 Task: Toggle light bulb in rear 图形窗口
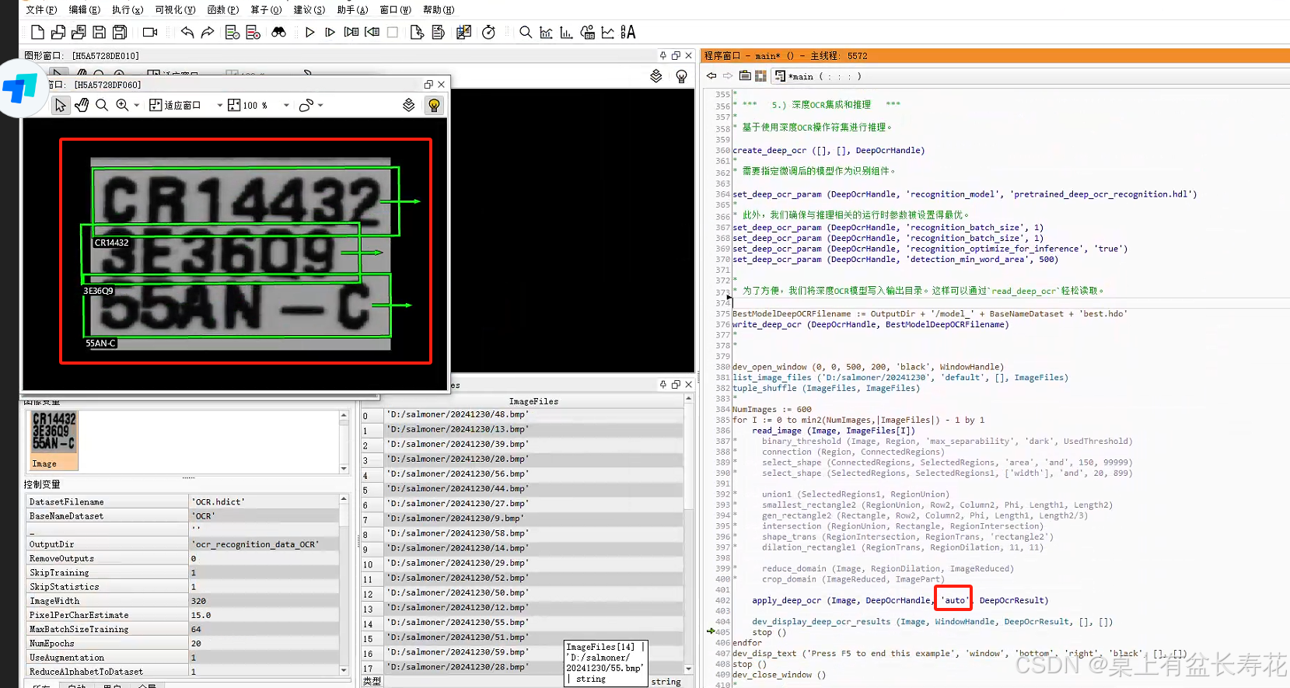click(681, 76)
